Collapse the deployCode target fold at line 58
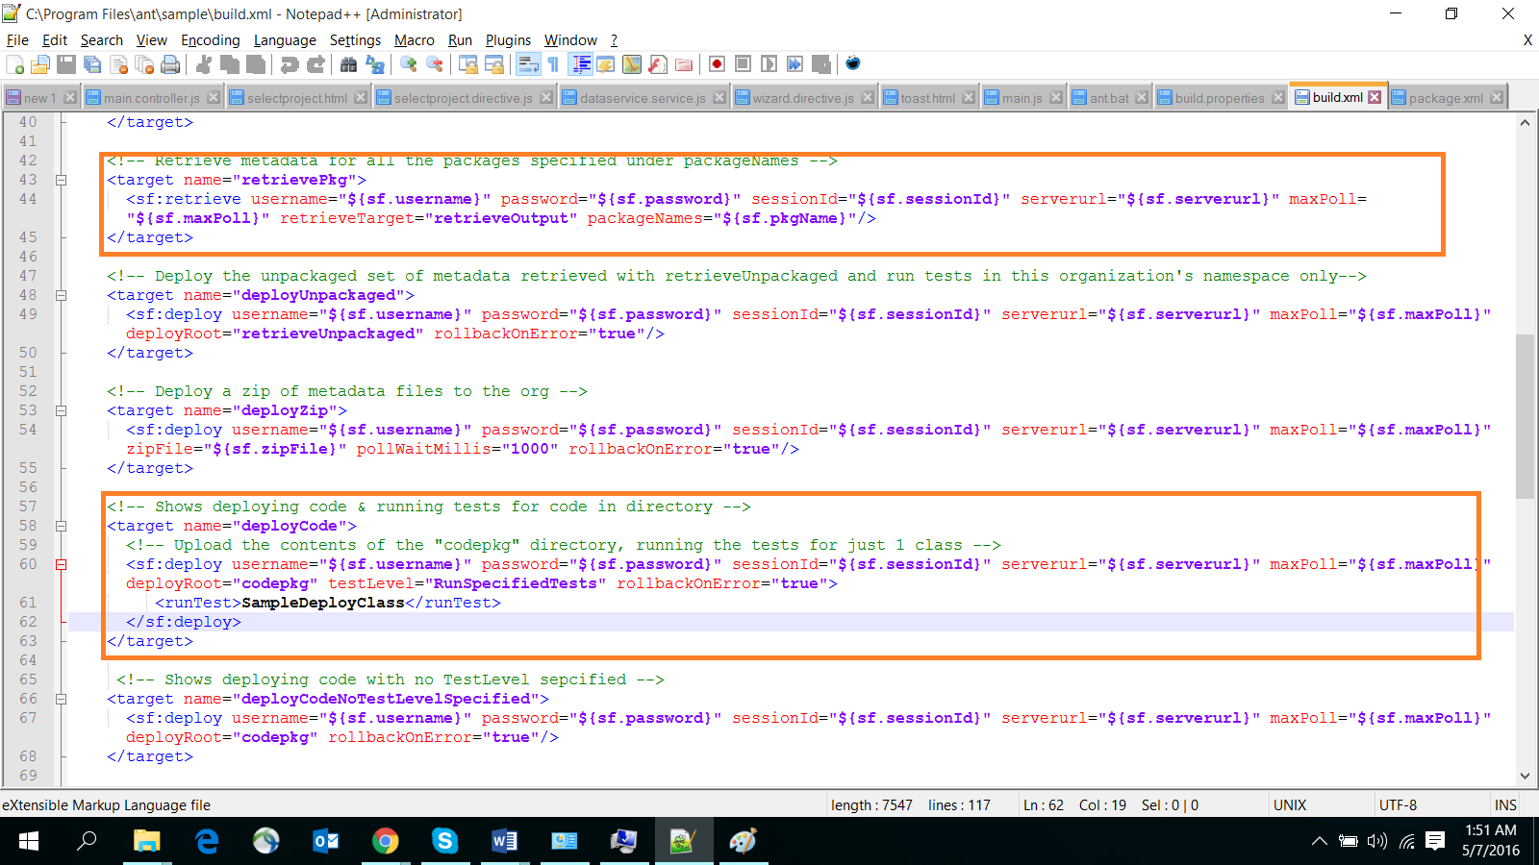The image size is (1539, 865). (x=61, y=526)
